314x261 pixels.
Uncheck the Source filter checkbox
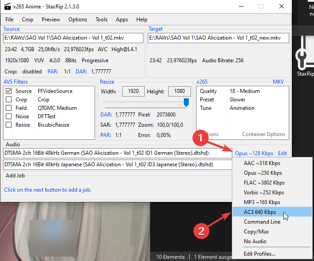pos(8,91)
